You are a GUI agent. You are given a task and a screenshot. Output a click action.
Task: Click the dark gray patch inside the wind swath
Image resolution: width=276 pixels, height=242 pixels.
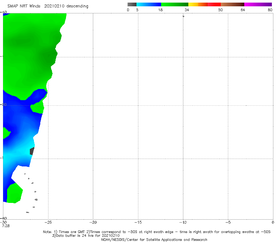[x=32, y=151]
